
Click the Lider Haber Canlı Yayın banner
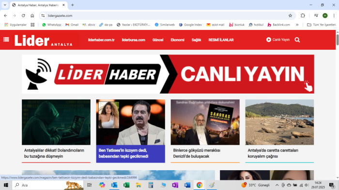(x=168, y=74)
